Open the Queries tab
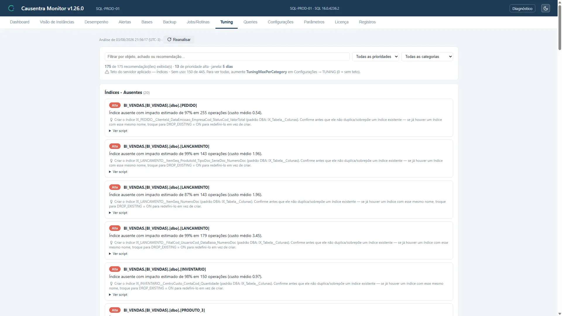The image size is (562, 316). coord(250,22)
